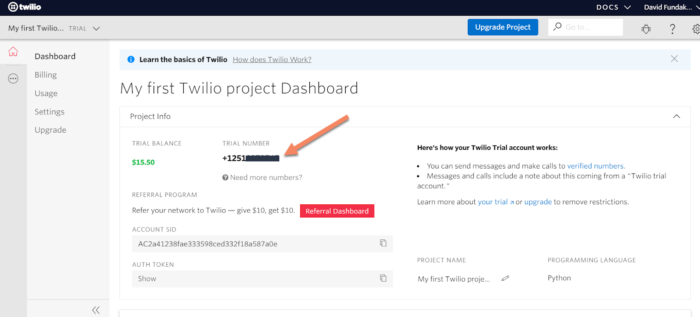The image size is (700, 317).
Task: Select Settings in the sidebar
Action: click(49, 112)
